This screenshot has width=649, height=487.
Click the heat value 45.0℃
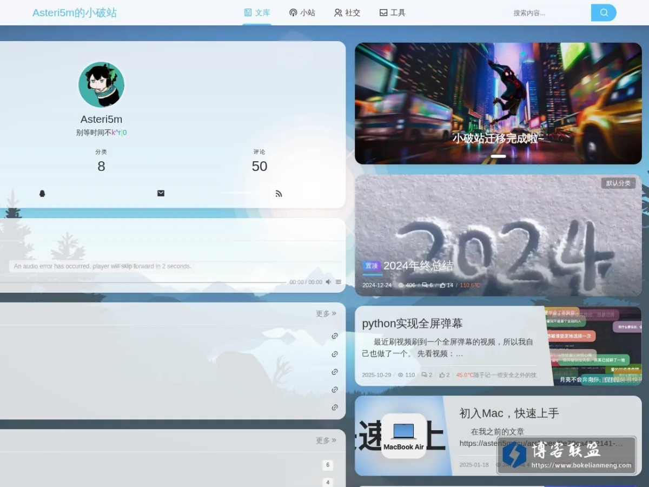pos(465,375)
